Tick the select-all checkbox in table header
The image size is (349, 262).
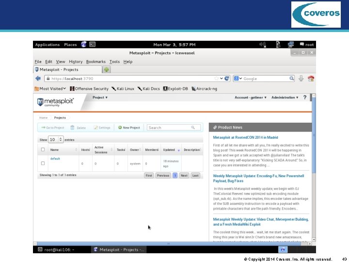coord(43,149)
